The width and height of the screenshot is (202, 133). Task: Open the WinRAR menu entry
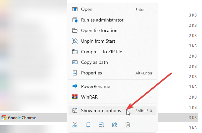[112, 97]
